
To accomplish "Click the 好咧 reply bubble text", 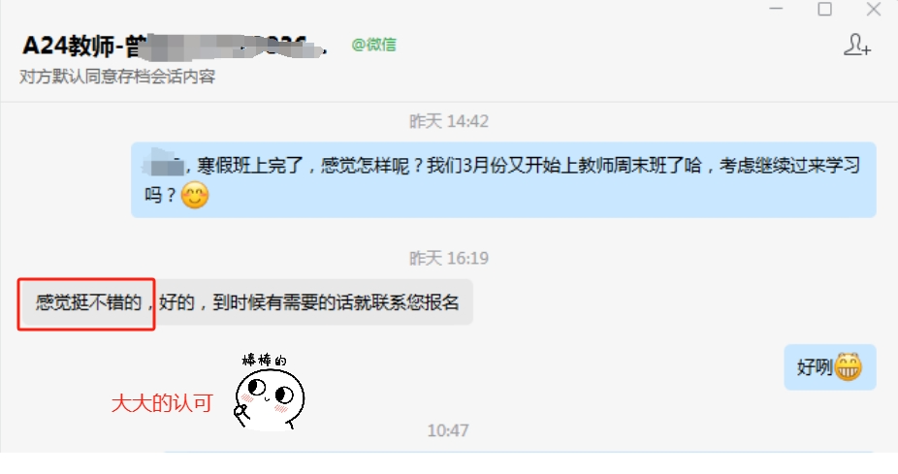I will (815, 367).
